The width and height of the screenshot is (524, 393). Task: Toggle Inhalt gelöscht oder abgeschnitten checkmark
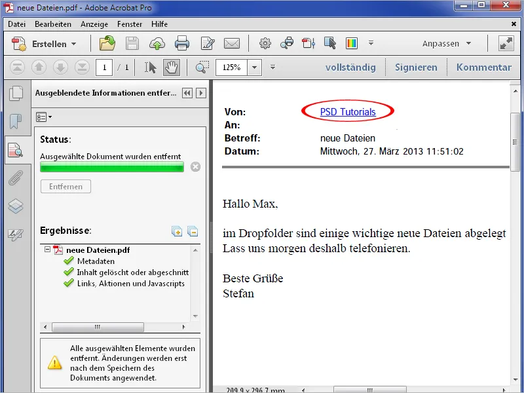pos(69,272)
